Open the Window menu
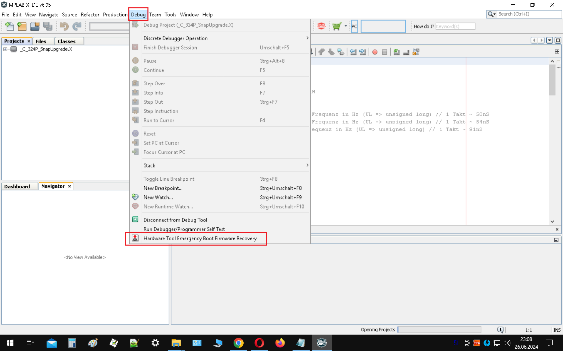 point(189,15)
